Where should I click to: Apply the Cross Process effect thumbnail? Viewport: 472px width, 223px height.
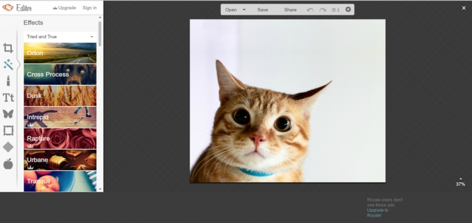pyautogui.click(x=60, y=75)
